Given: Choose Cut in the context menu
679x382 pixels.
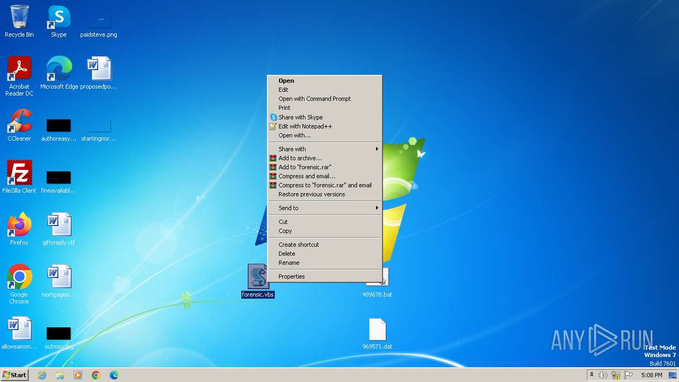Looking at the screenshot, I should point(324,222).
